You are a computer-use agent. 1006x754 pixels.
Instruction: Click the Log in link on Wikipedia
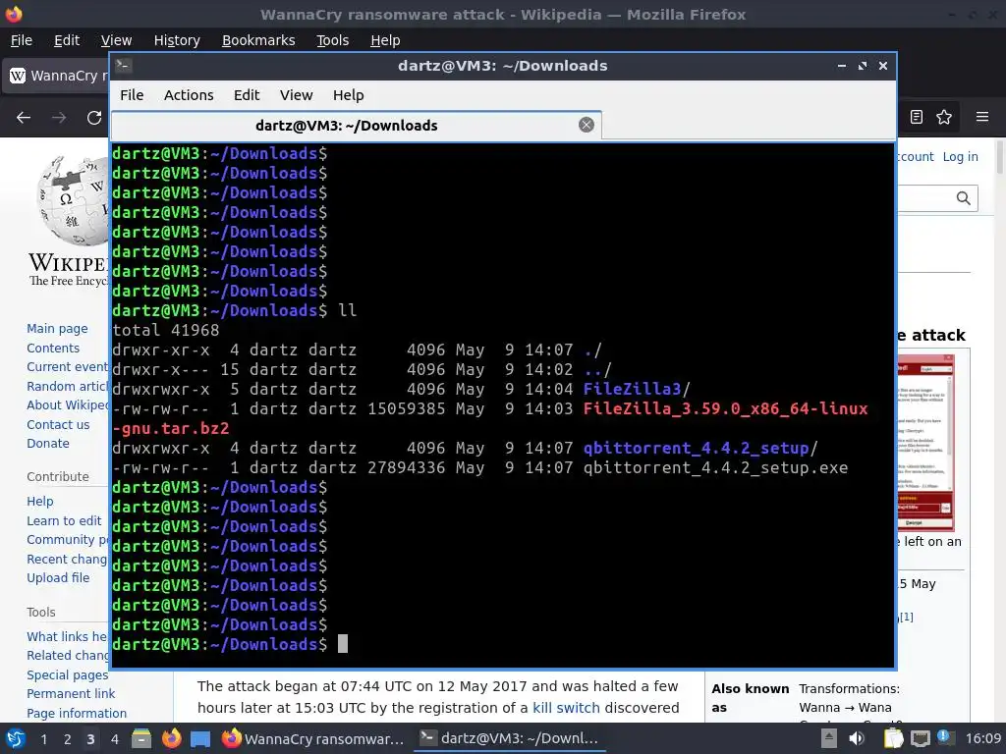pyautogui.click(x=960, y=156)
